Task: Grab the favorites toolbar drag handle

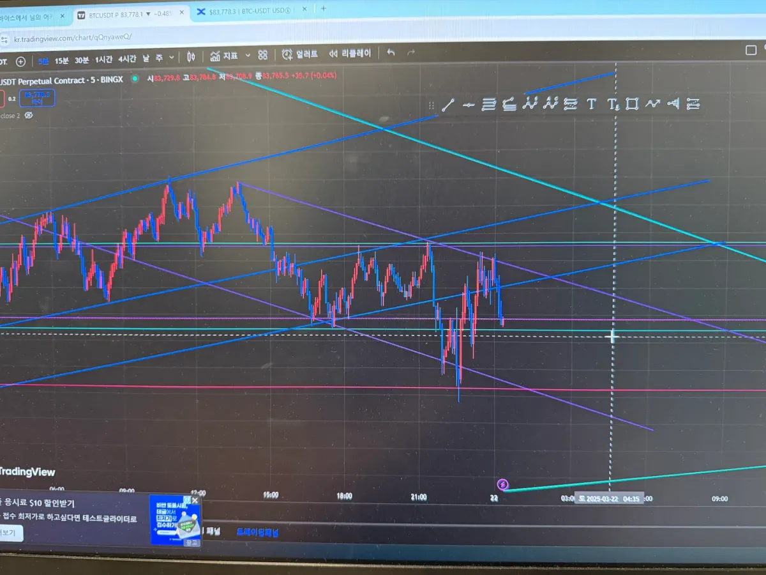Action: [x=432, y=105]
